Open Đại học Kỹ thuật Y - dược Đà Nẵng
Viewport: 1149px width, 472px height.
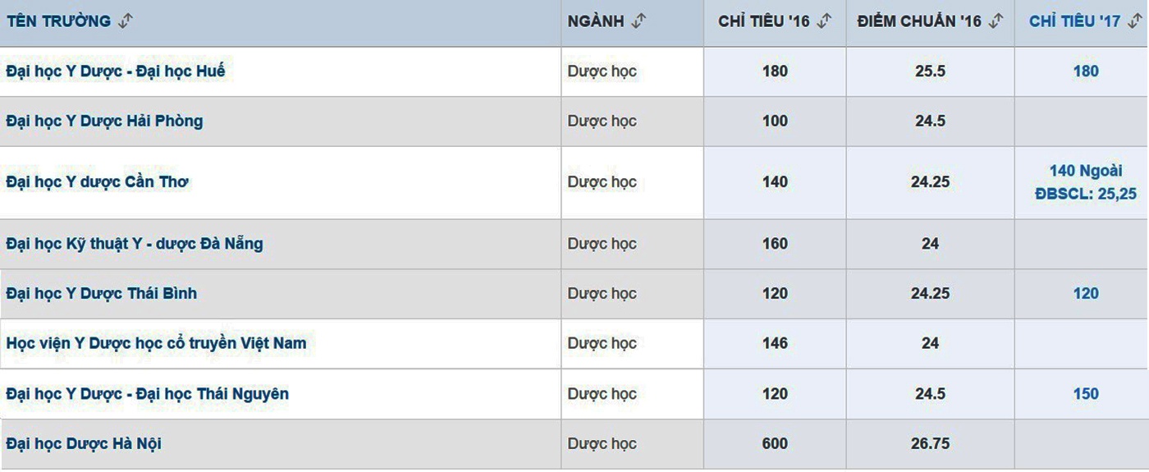135,244
